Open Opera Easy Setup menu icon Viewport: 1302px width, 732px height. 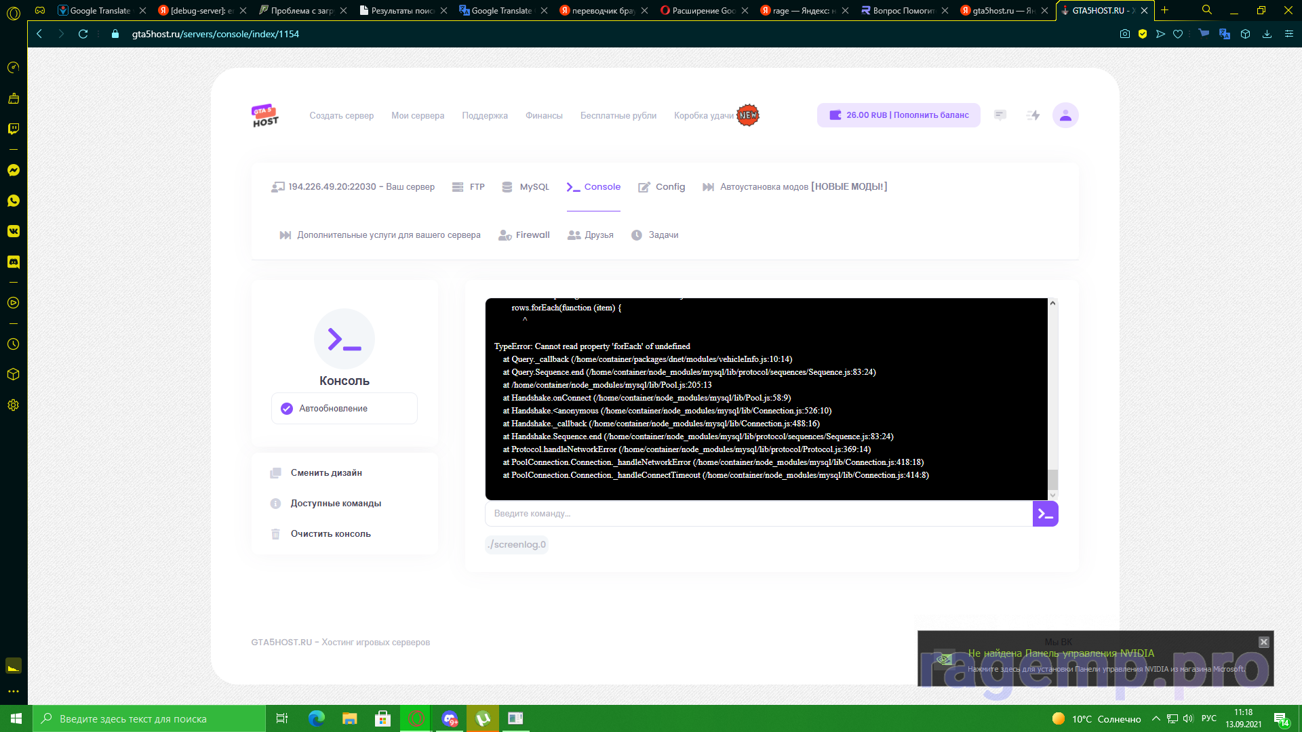click(x=1289, y=34)
